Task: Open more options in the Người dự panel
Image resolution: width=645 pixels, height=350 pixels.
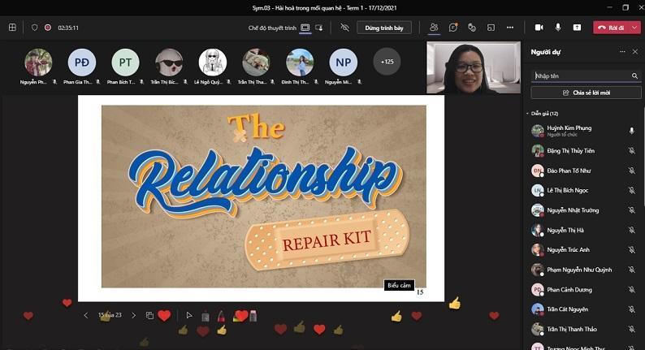Action: [x=622, y=52]
